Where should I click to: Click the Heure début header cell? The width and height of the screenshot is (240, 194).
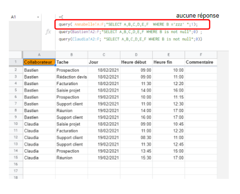136,62
